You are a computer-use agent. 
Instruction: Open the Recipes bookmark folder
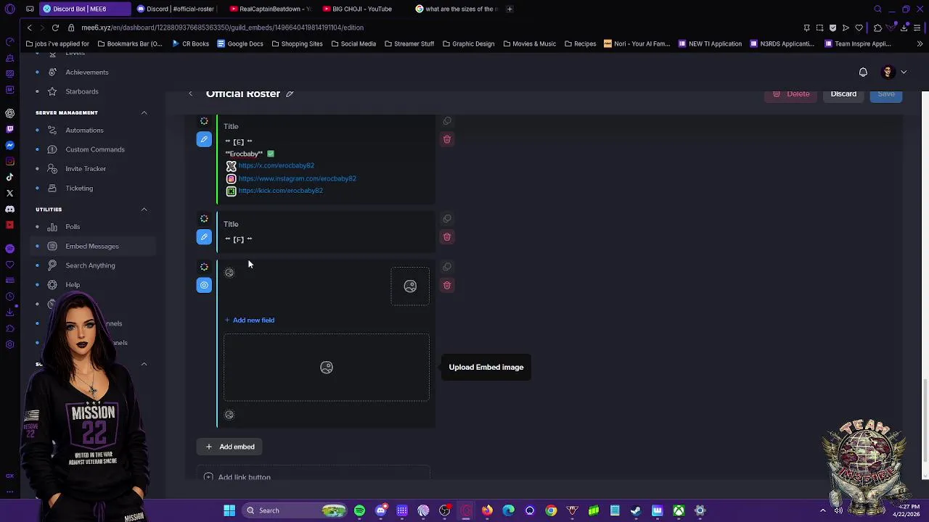point(579,43)
